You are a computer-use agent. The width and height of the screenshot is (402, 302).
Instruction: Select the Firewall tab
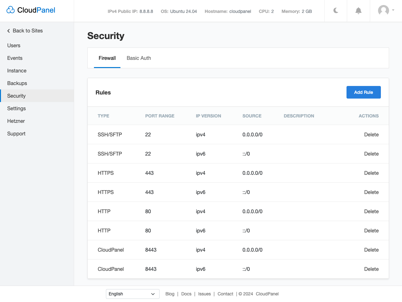107,58
